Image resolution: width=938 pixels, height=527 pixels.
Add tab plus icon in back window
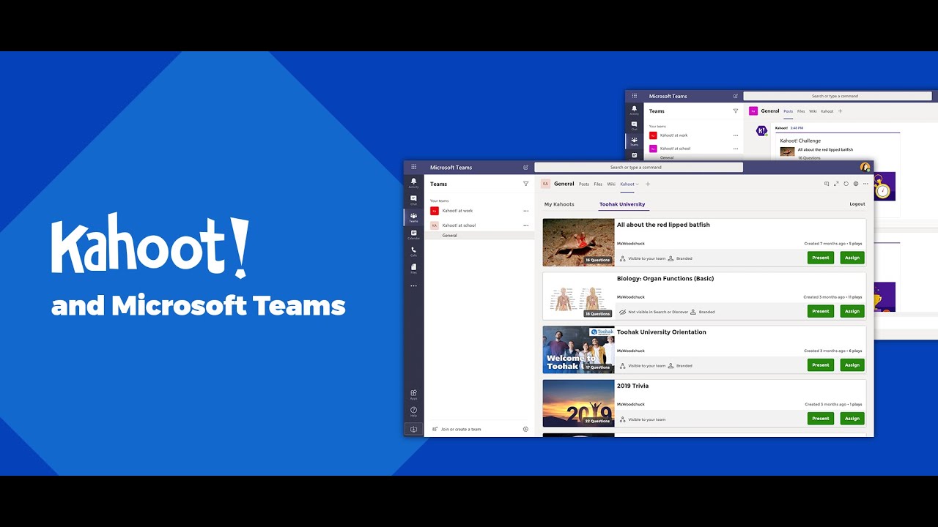point(840,111)
